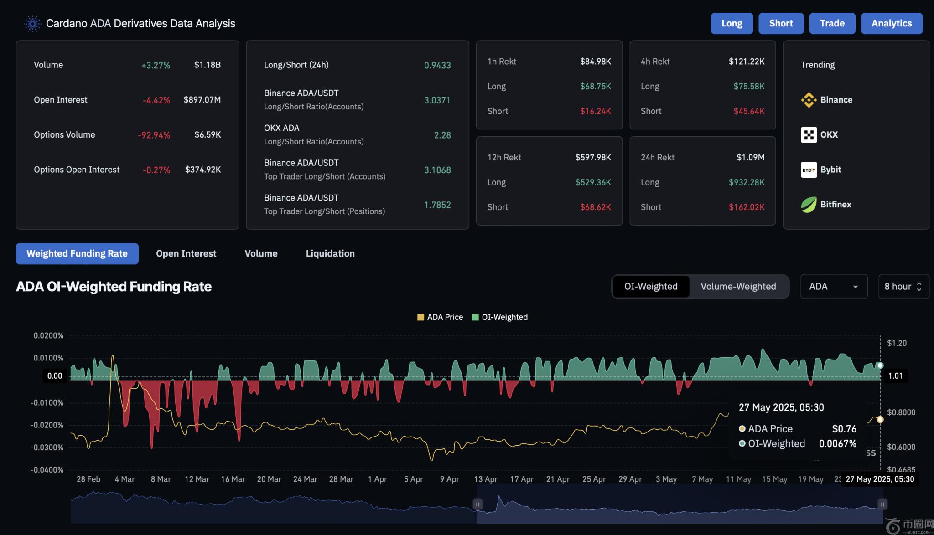Switch to Volume-Weighted mode
Screen dimensions: 934x535
(738, 287)
